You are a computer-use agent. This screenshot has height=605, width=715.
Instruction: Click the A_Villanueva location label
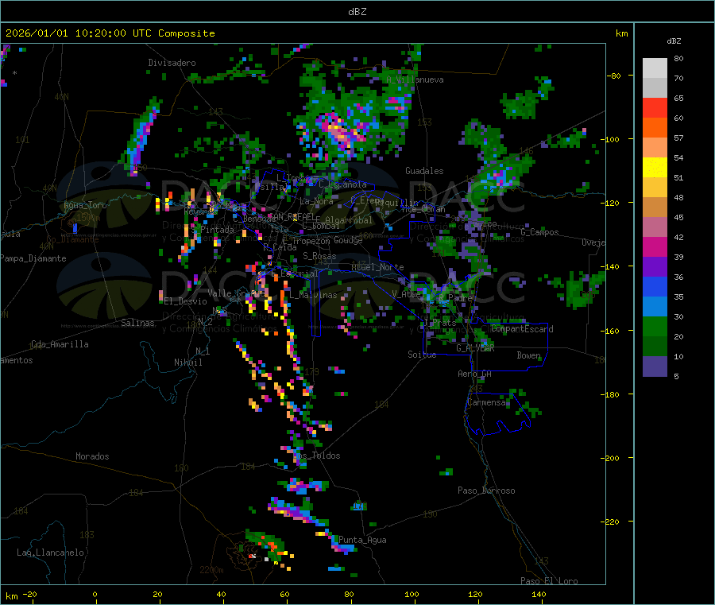[x=415, y=80]
